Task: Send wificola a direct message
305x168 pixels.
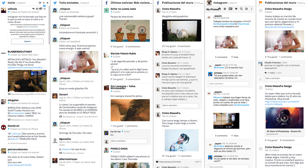Action: tap(41, 9)
